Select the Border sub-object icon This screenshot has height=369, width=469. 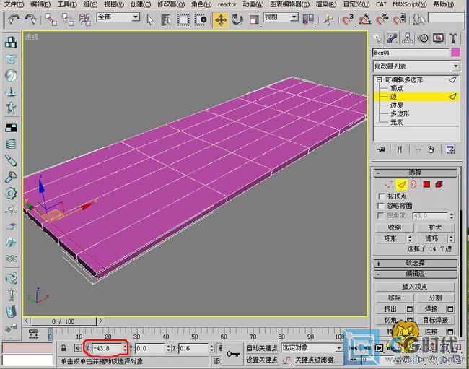pos(413,184)
